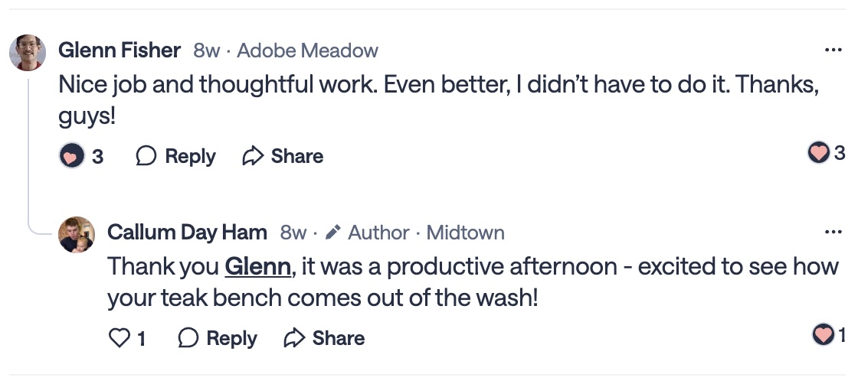
Task: Reply to Glenn Fisher's comment
Action: click(x=176, y=156)
